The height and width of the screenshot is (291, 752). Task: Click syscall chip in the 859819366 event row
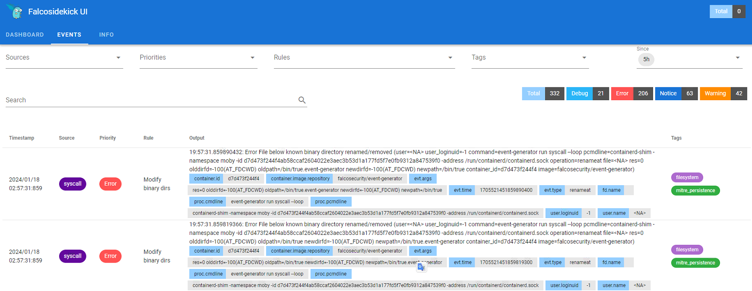click(x=73, y=256)
